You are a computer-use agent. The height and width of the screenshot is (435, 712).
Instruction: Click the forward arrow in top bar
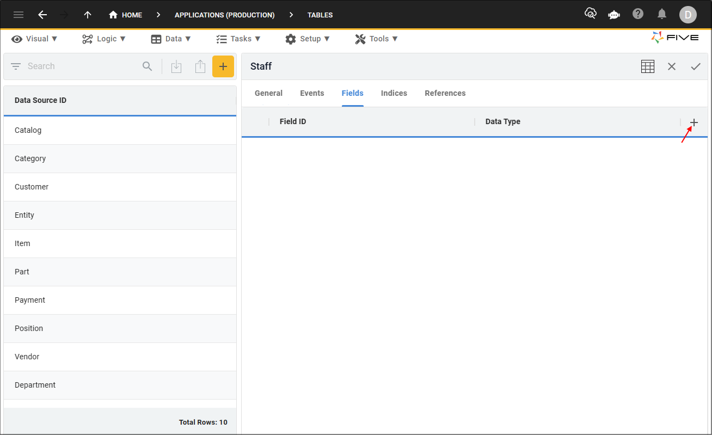[64, 15]
